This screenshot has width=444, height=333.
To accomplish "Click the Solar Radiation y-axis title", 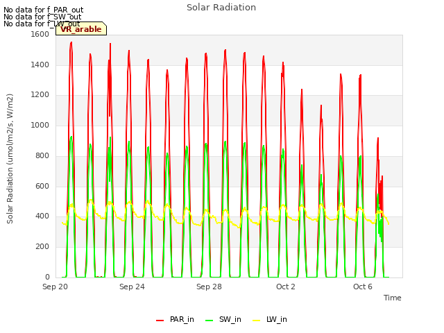I will (x=10, y=159).
